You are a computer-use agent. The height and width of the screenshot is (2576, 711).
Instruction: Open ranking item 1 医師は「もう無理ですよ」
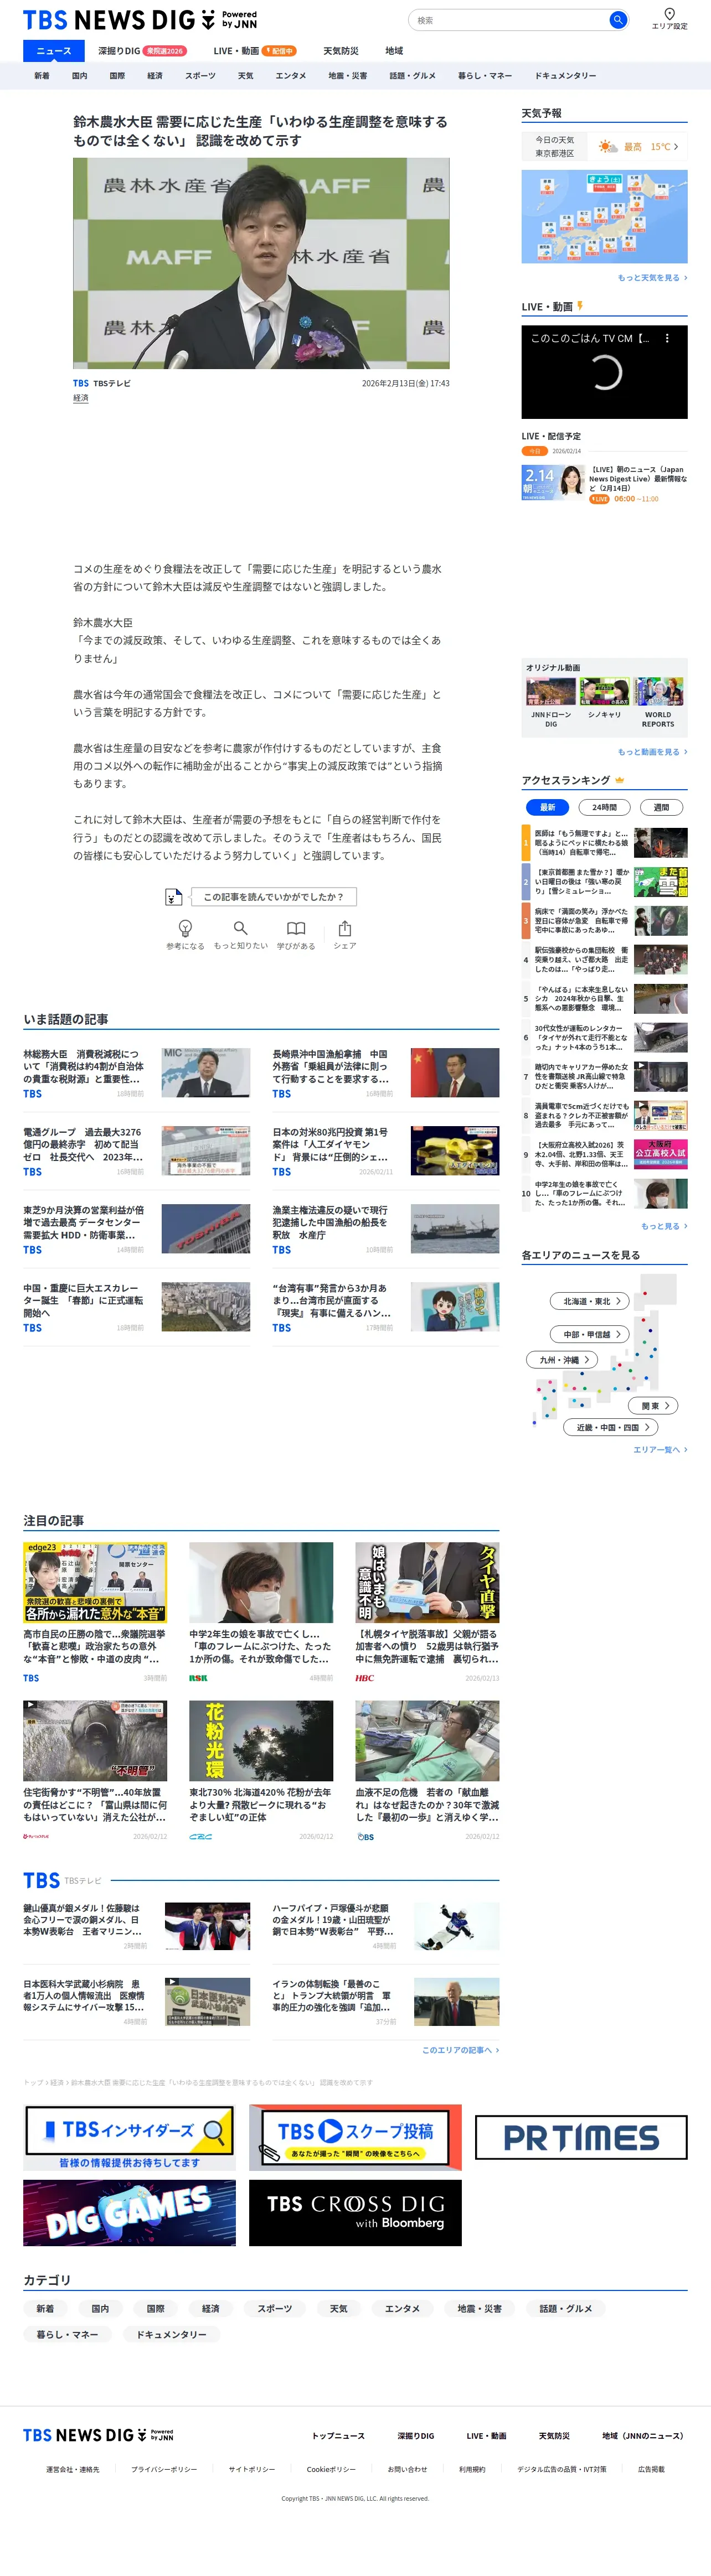pos(604,843)
